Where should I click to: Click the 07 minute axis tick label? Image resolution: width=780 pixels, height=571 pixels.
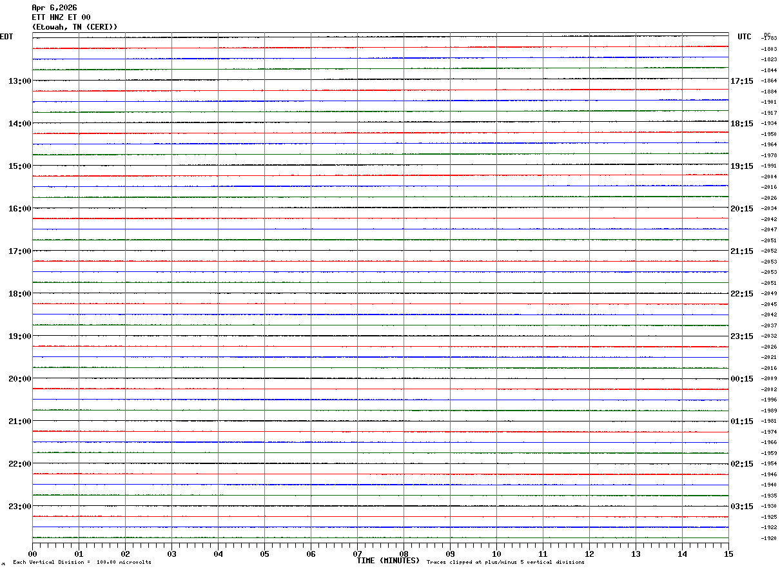pyautogui.click(x=357, y=554)
